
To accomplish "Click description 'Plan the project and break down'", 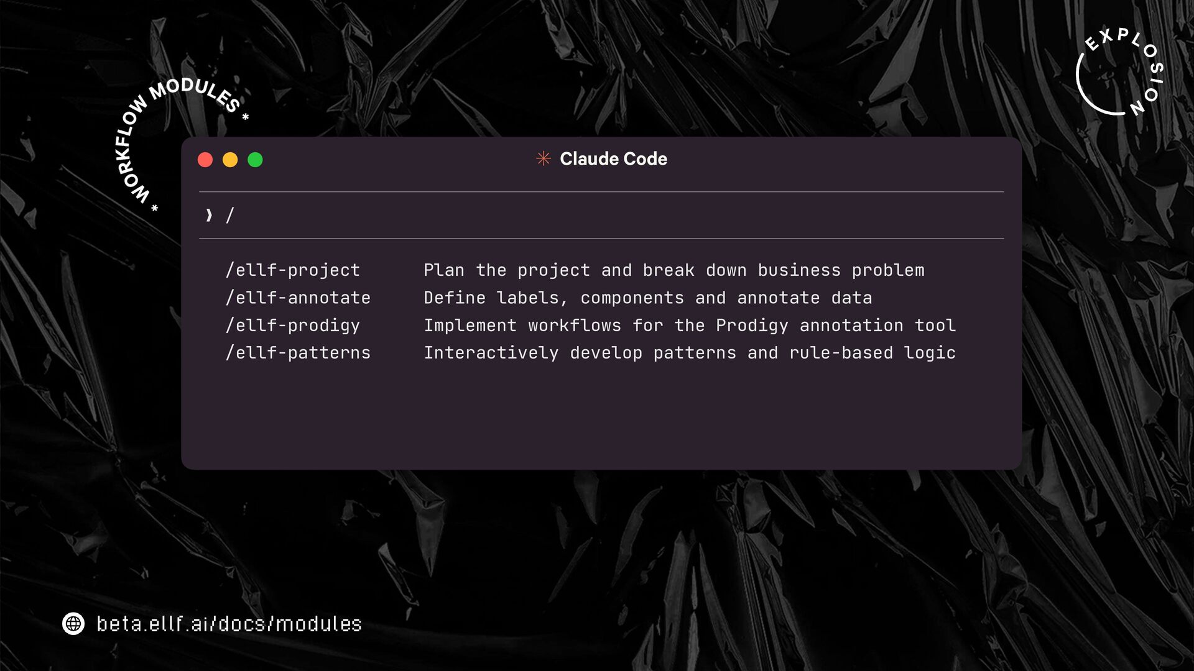I will click(x=673, y=270).
